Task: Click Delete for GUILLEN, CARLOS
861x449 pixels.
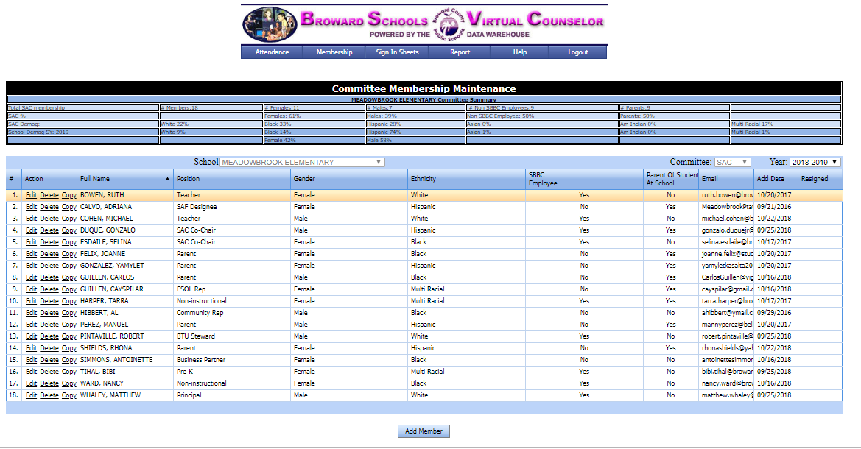Action: pos(49,277)
